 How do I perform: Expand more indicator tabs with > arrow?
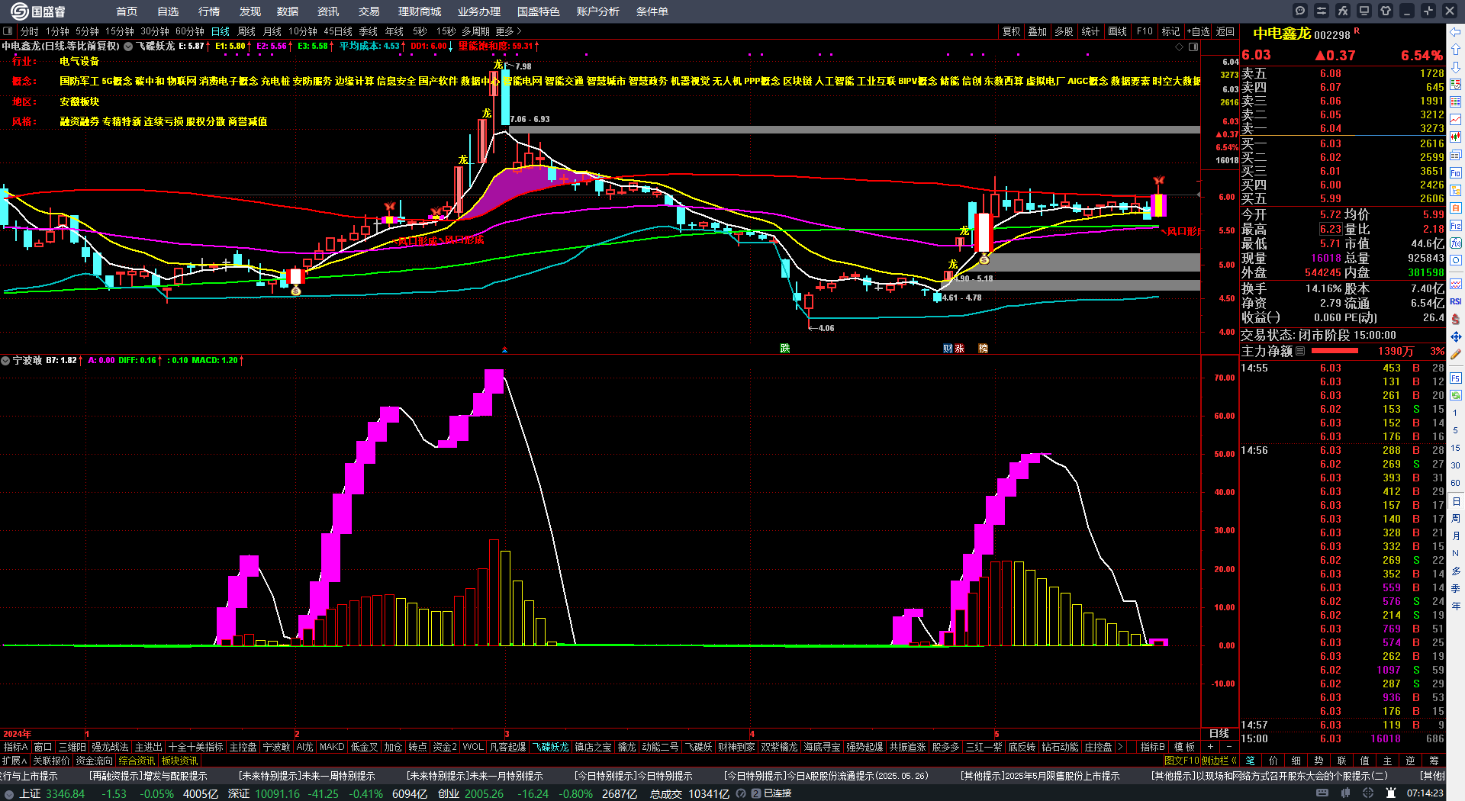click(x=1120, y=747)
